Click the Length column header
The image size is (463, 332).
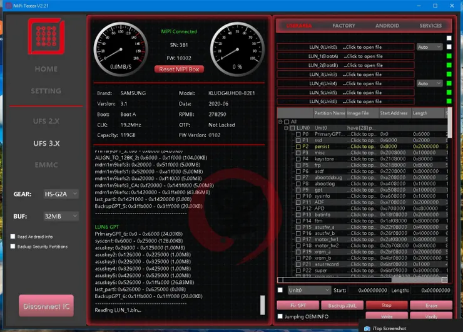(x=427, y=113)
